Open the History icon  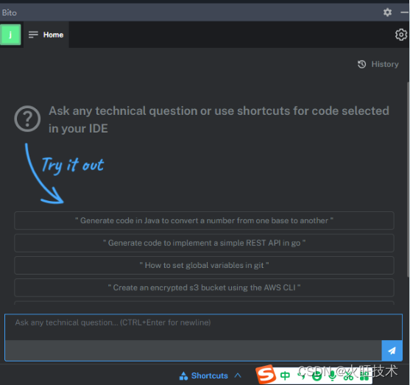[361, 64]
